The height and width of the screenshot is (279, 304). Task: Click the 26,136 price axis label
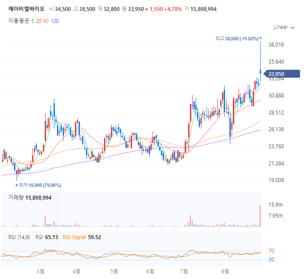click(x=276, y=129)
